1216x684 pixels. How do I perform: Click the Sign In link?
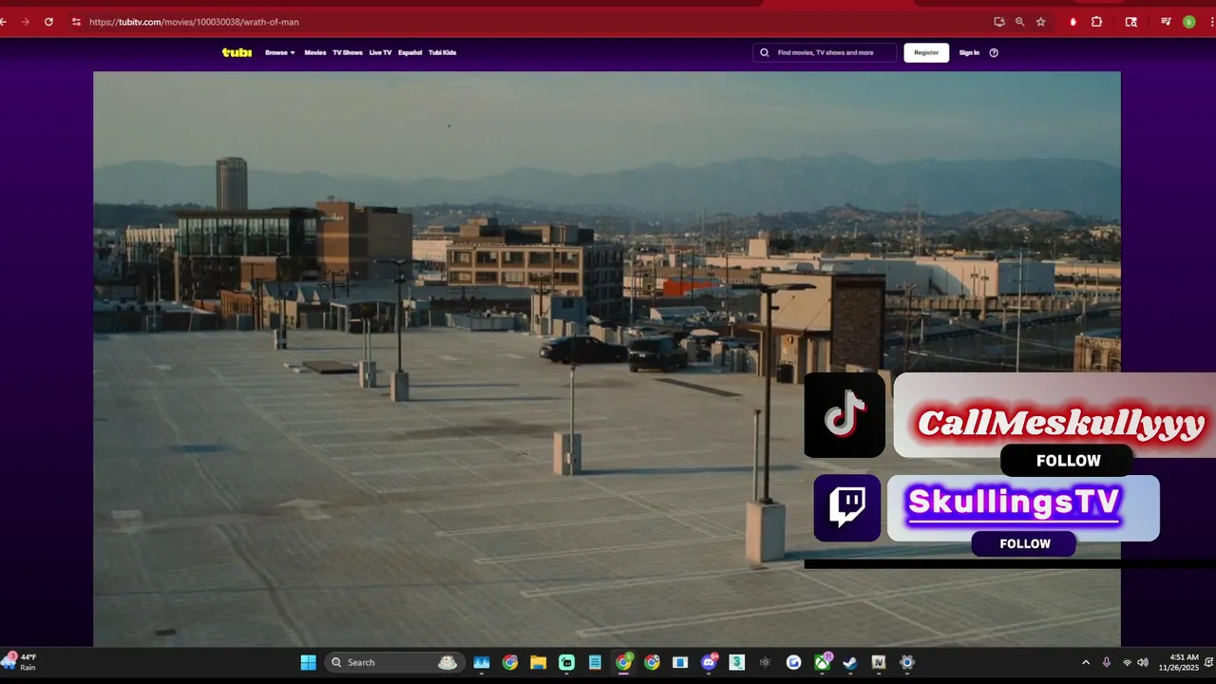click(x=969, y=52)
